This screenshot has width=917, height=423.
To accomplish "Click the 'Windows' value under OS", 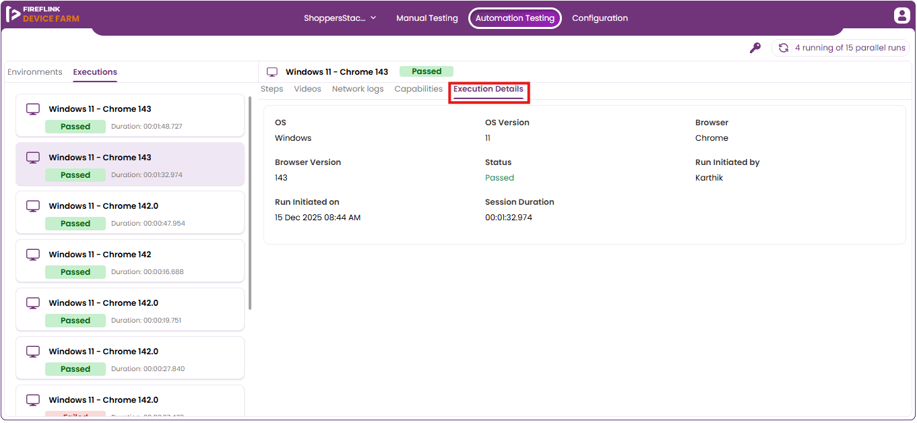I will (293, 138).
